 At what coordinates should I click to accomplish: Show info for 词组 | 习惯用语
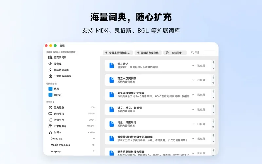click(213, 121)
